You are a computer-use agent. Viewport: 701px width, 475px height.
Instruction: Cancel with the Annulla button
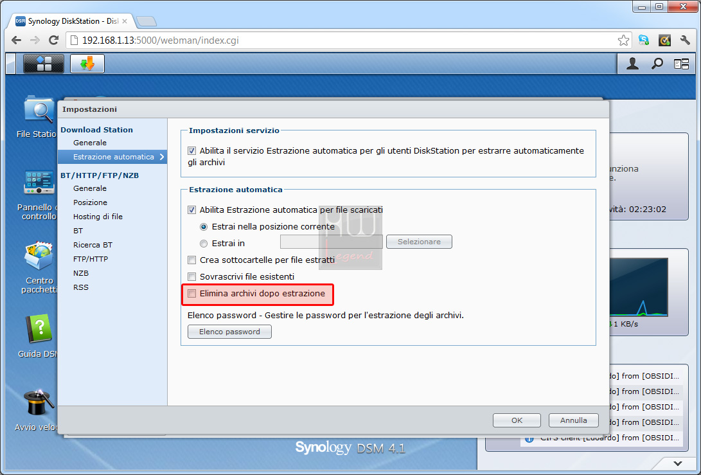[574, 420]
